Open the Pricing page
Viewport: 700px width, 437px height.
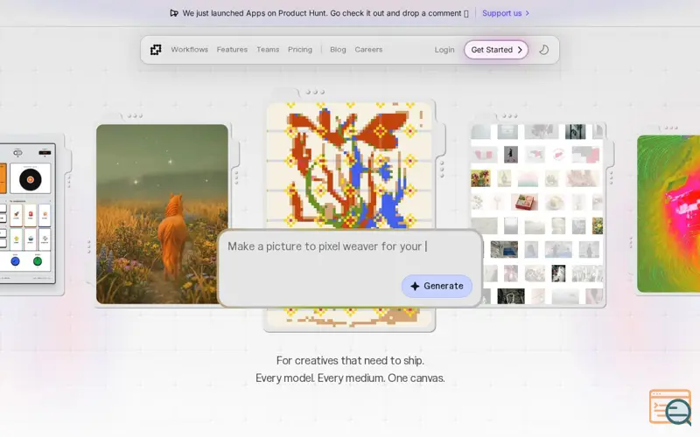(300, 50)
